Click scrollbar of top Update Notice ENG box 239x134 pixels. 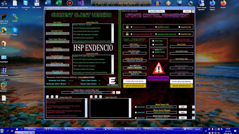(x=113, y=64)
